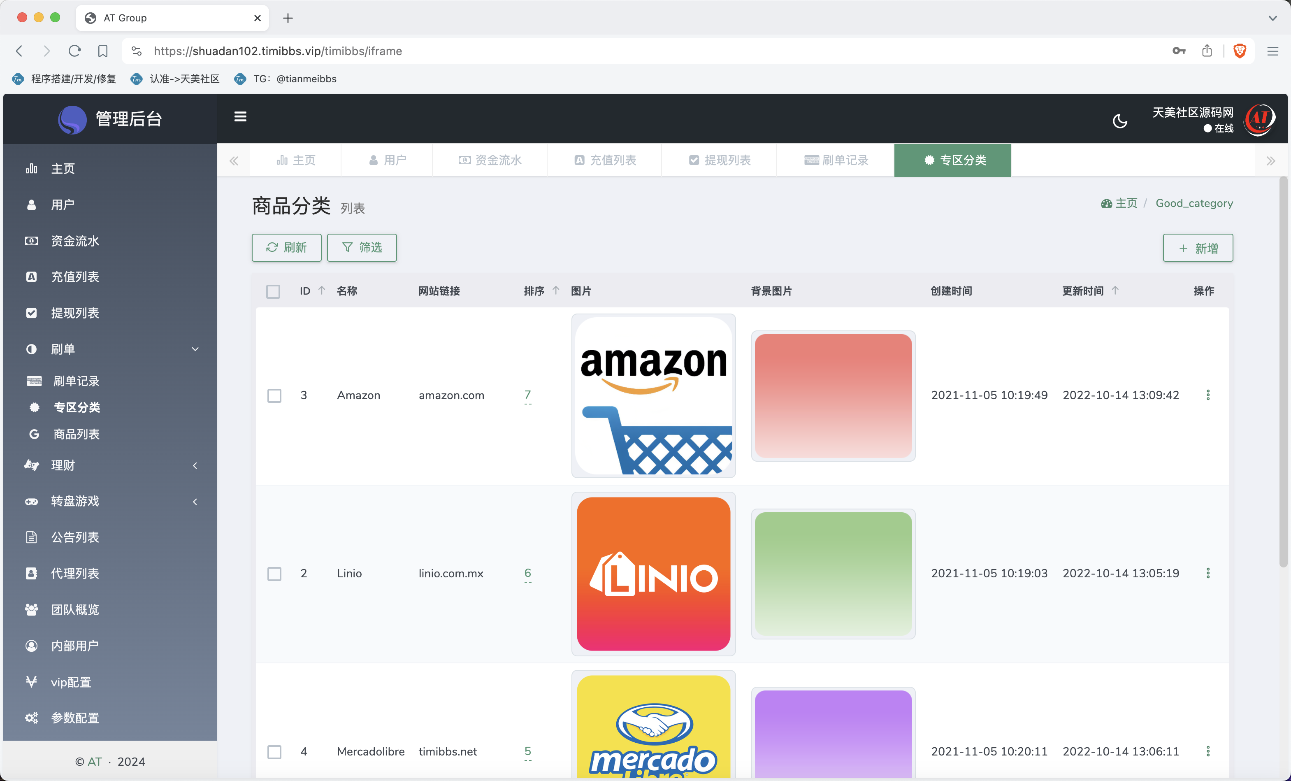The height and width of the screenshot is (781, 1291).
Task: Switch to the 主页 tab
Action: 296,160
